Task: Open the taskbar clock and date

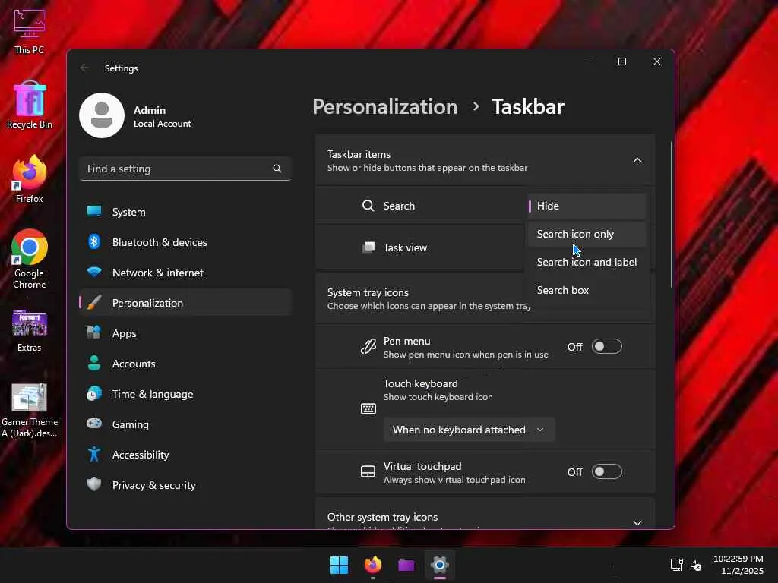Action: tap(738, 565)
